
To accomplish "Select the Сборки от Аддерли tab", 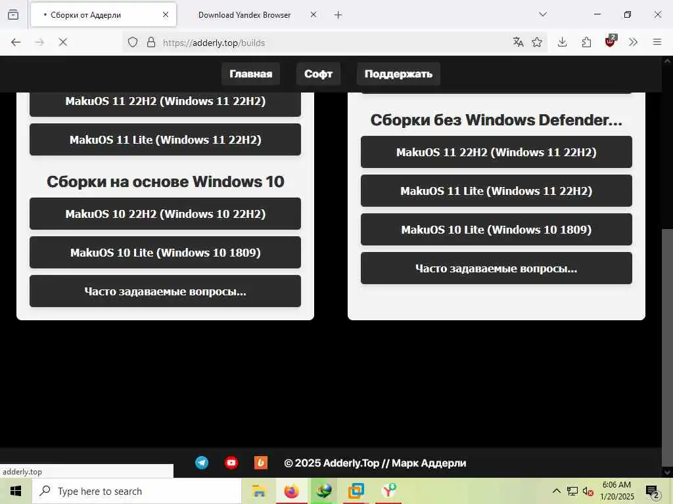I will (103, 14).
